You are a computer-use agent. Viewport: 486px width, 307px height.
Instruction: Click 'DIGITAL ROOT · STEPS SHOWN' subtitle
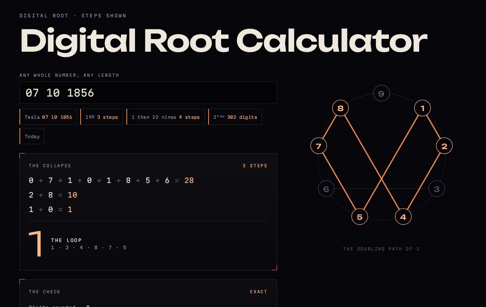click(73, 16)
